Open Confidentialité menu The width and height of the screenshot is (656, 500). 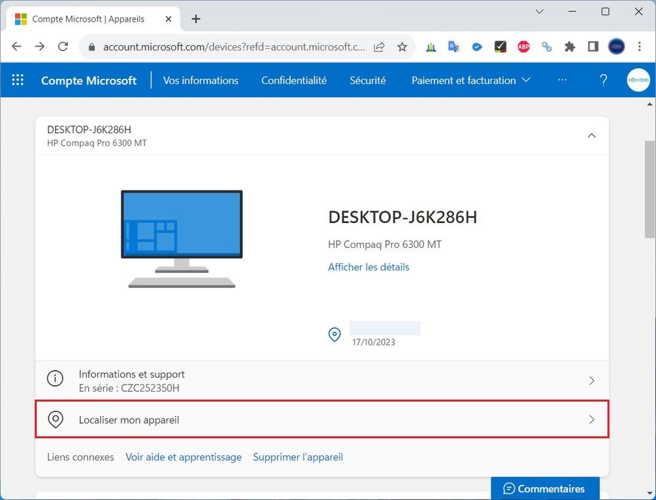(x=294, y=80)
